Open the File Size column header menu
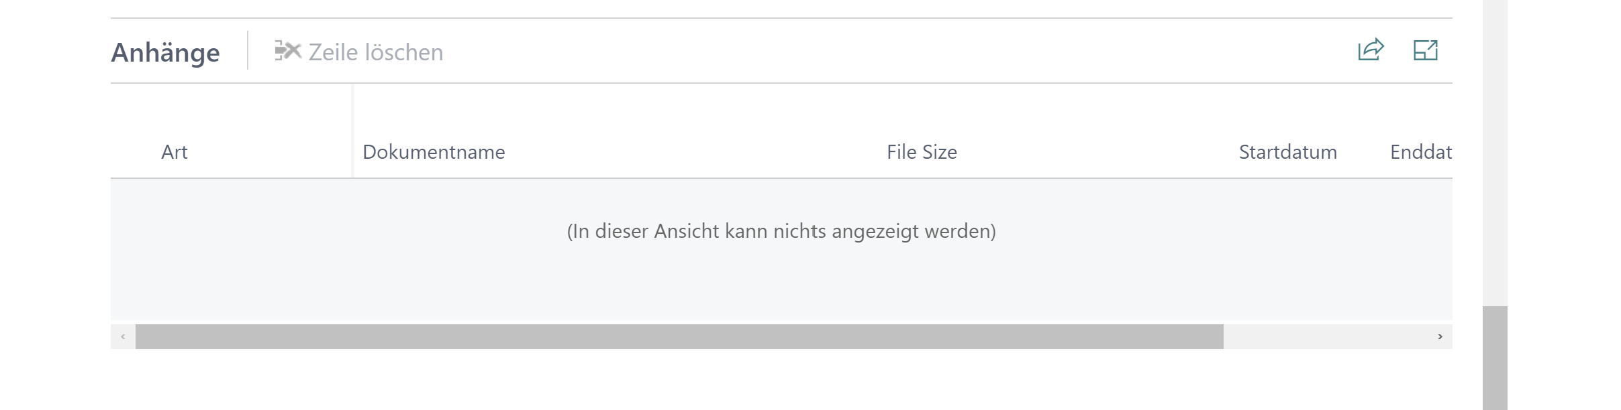The width and height of the screenshot is (1621, 410). (921, 152)
